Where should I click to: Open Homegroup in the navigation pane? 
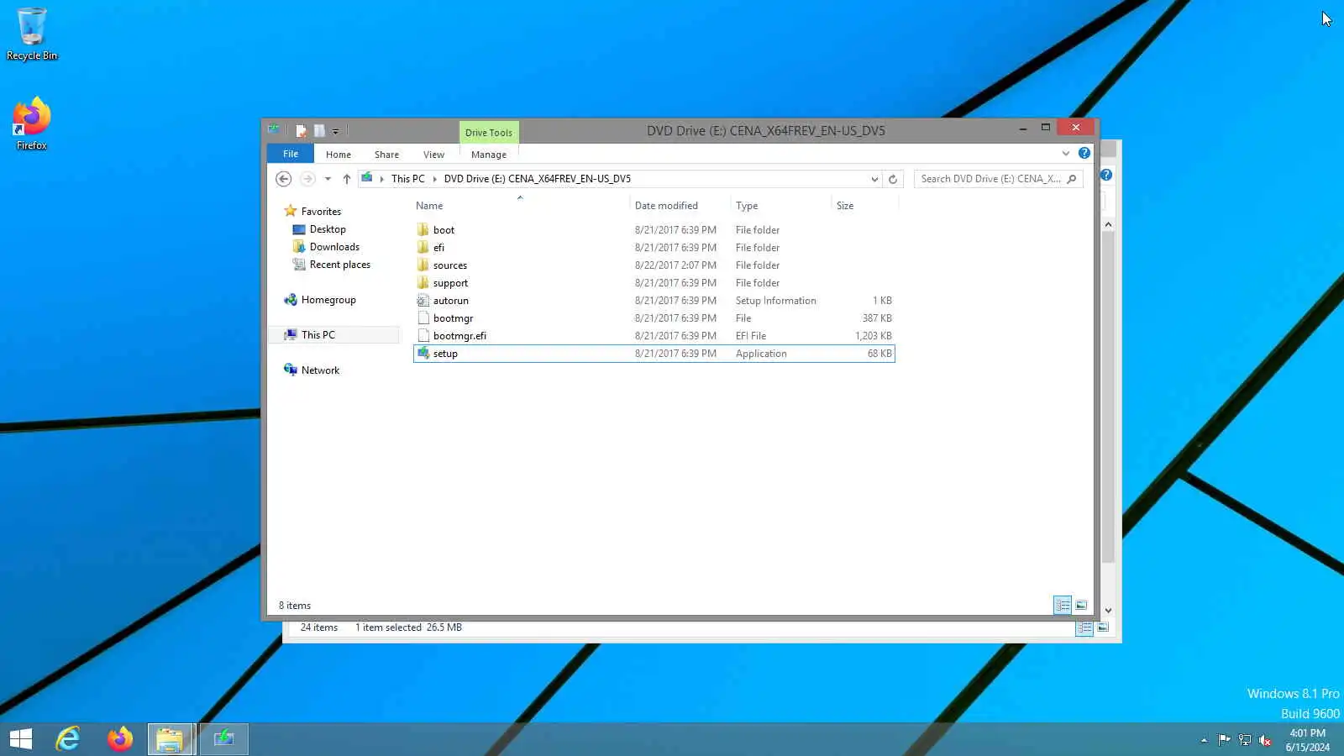coord(328,300)
